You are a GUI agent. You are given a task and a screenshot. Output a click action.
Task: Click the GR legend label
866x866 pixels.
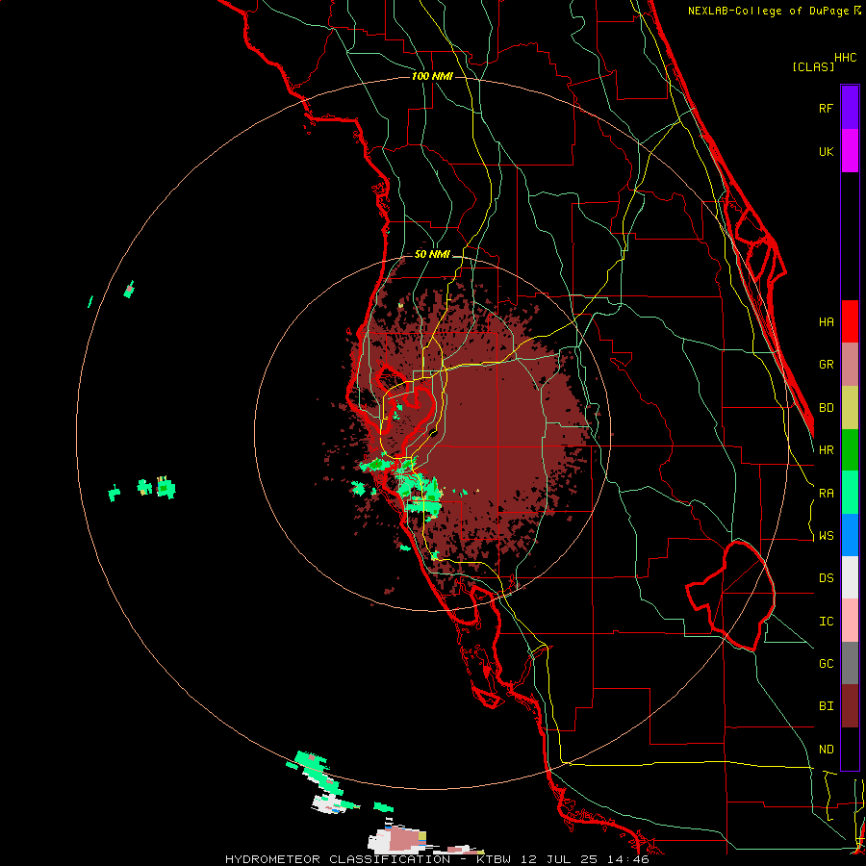click(826, 365)
